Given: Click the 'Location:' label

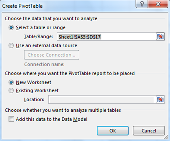Looking at the screenshot, I should [34, 100].
